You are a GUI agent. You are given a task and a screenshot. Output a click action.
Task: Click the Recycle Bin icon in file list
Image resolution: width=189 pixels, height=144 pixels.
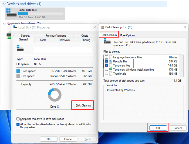tap(111, 61)
